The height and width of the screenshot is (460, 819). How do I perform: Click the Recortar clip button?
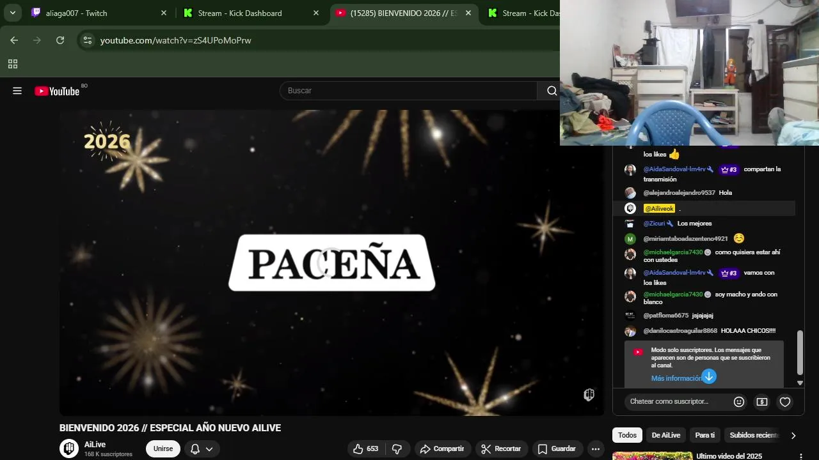(x=502, y=448)
